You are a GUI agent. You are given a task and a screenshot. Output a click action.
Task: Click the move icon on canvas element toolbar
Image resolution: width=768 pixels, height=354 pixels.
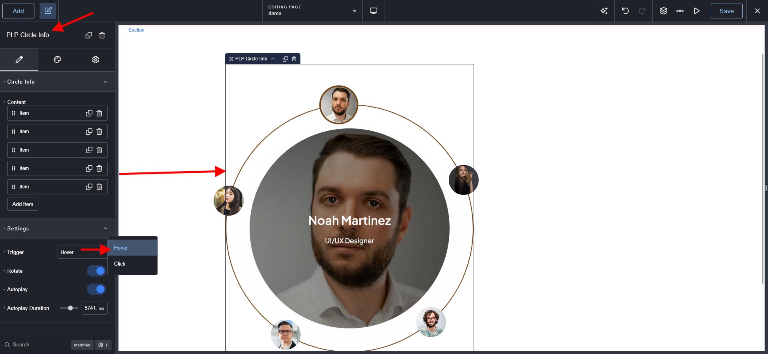tap(231, 59)
